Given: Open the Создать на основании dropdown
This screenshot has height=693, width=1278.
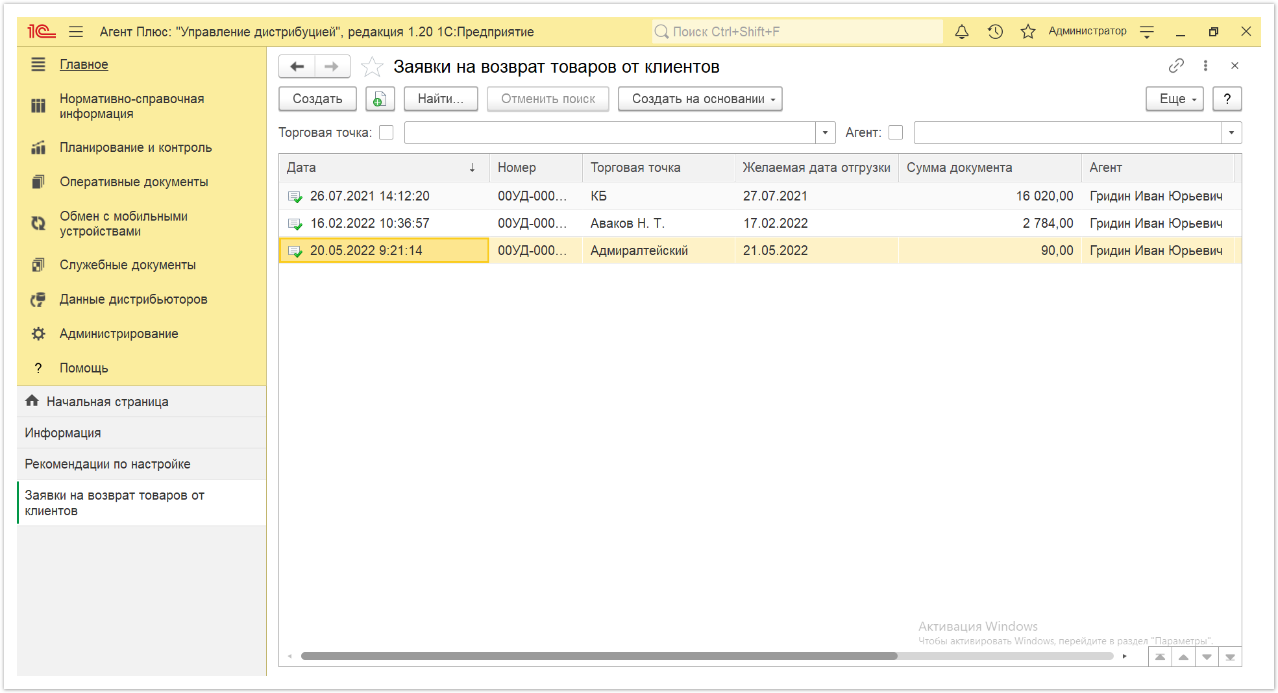Looking at the screenshot, I should pos(700,99).
